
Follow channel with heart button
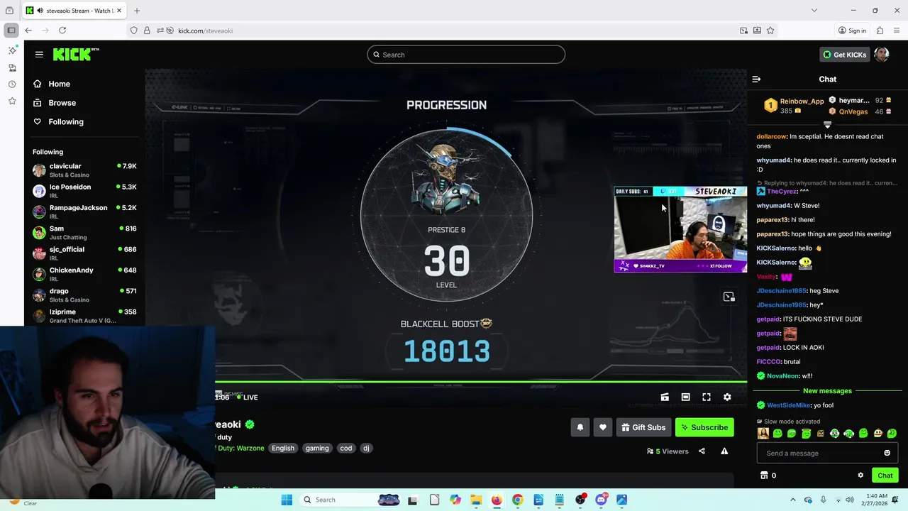coord(603,427)
